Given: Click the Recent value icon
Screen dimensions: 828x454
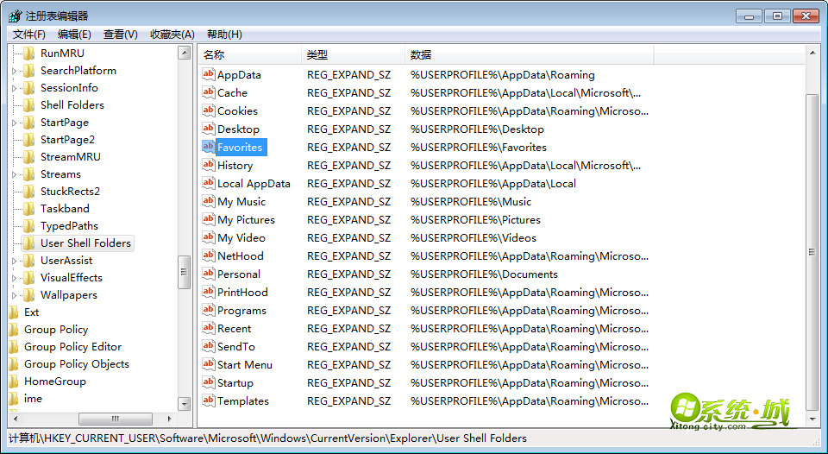Looking at the screenshot, I should pos(209,328).
